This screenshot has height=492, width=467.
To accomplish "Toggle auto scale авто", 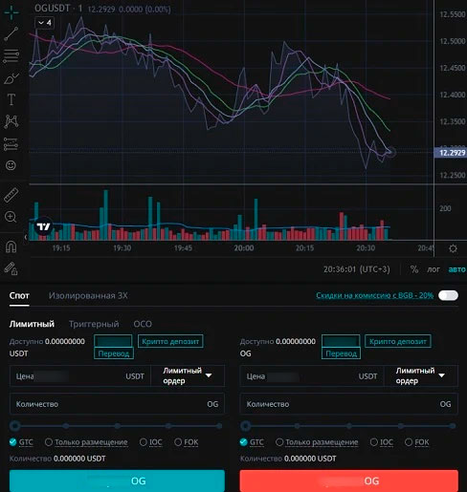I will 456,269.
